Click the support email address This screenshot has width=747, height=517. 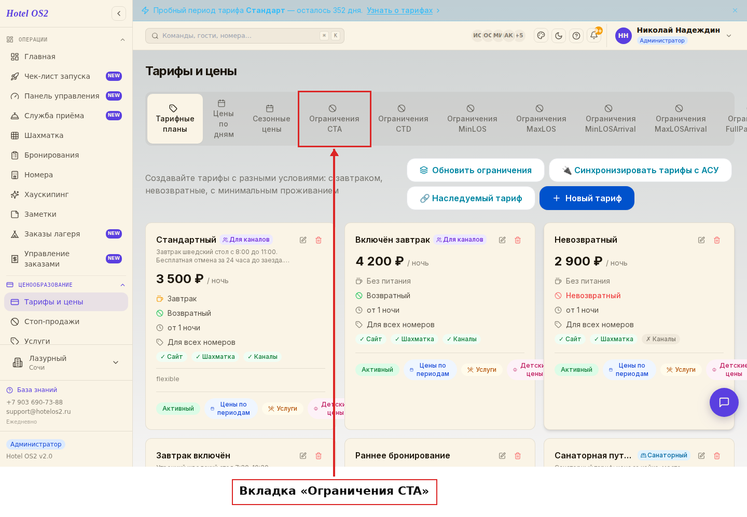38,412
